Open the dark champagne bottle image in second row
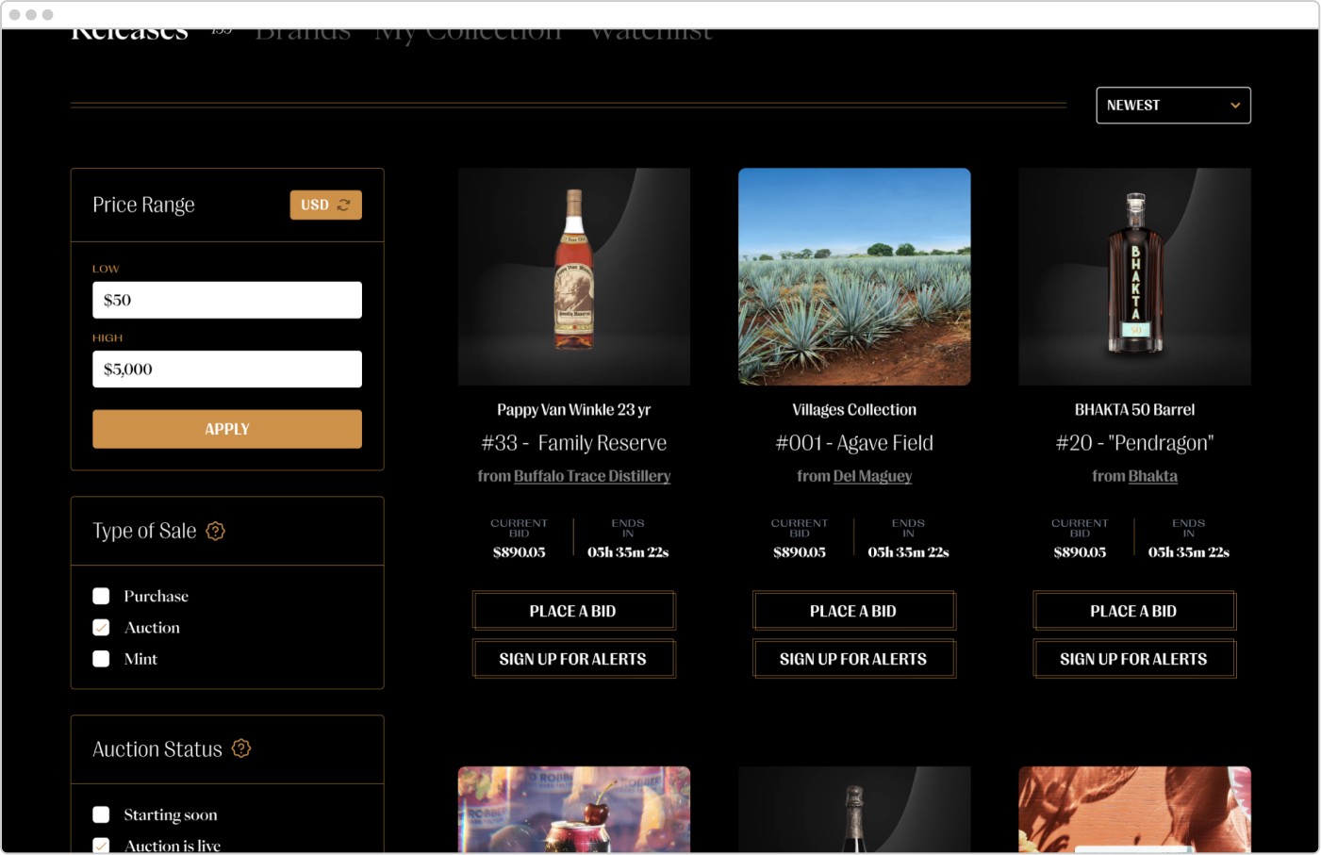Viewport: 1321px width, 855px height. point(854,810)
